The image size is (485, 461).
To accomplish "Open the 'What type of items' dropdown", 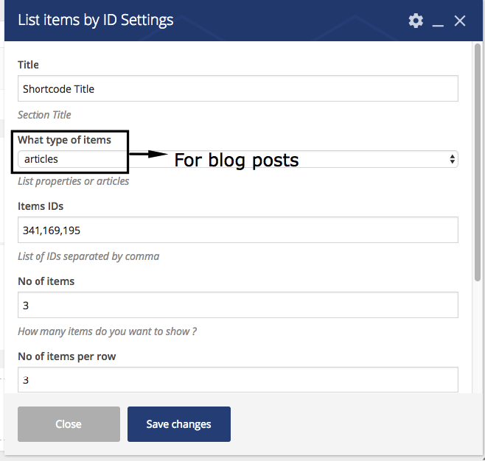I will point(238,159).
